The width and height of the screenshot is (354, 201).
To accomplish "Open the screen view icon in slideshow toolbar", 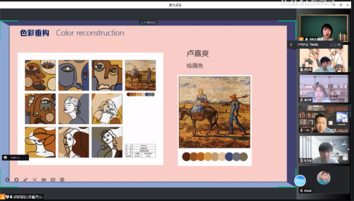I will [x=53, y=179].
